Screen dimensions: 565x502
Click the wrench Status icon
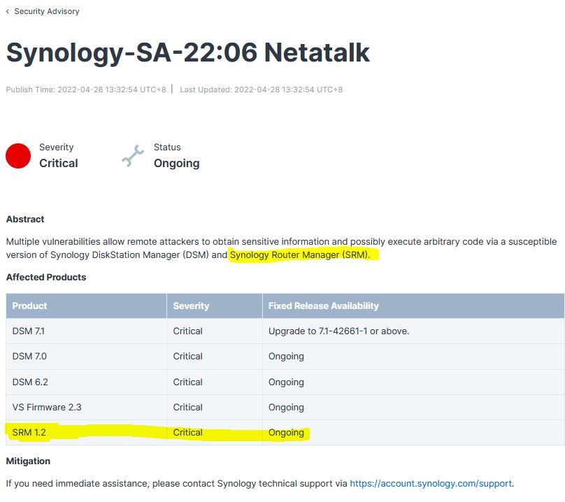pyautogui.click(x=132, y=156)
